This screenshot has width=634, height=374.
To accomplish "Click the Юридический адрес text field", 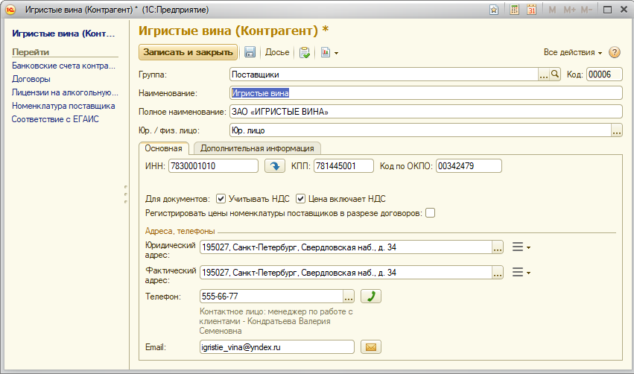I will (346, 247).
